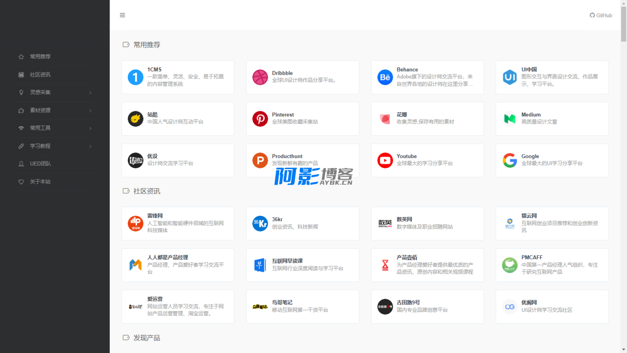This screenshot has width=627, height=353.
Task: Click the Medium green M logo
Action: point(509,119)
